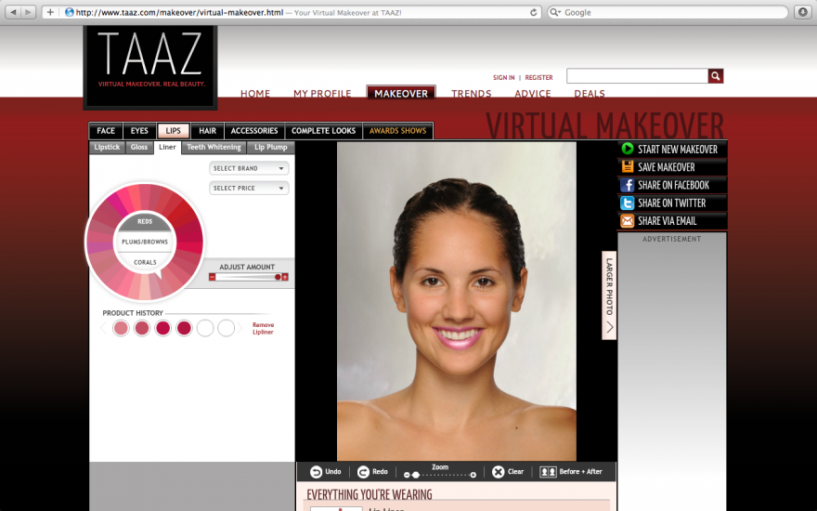The height and width of the screenshot is (511, 817).
Task: Click the browser back arrow
Action: (14, 12)
